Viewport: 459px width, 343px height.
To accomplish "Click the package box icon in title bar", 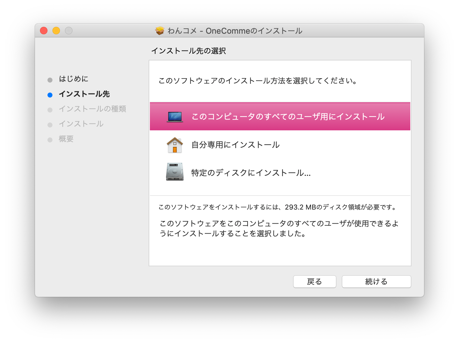I will coord(160,31).
